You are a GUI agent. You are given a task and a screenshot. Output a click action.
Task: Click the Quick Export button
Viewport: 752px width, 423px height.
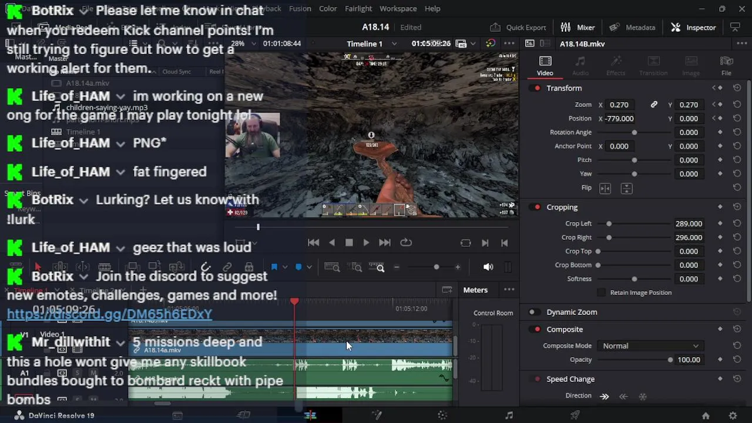[x=518, y=27]
